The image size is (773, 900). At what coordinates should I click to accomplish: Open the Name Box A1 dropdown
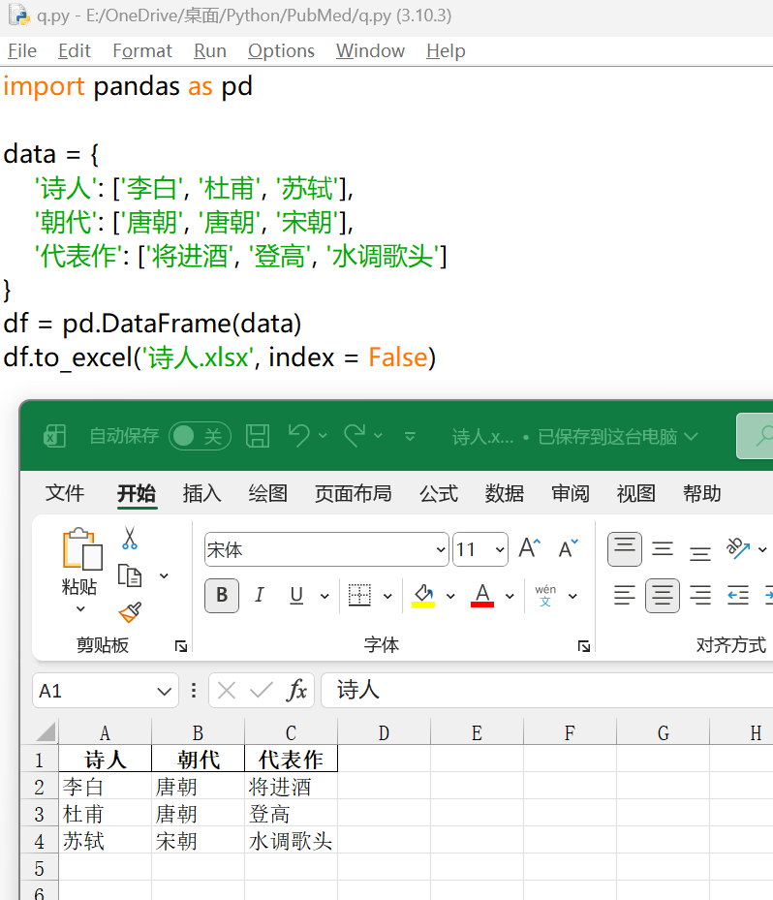164,692
